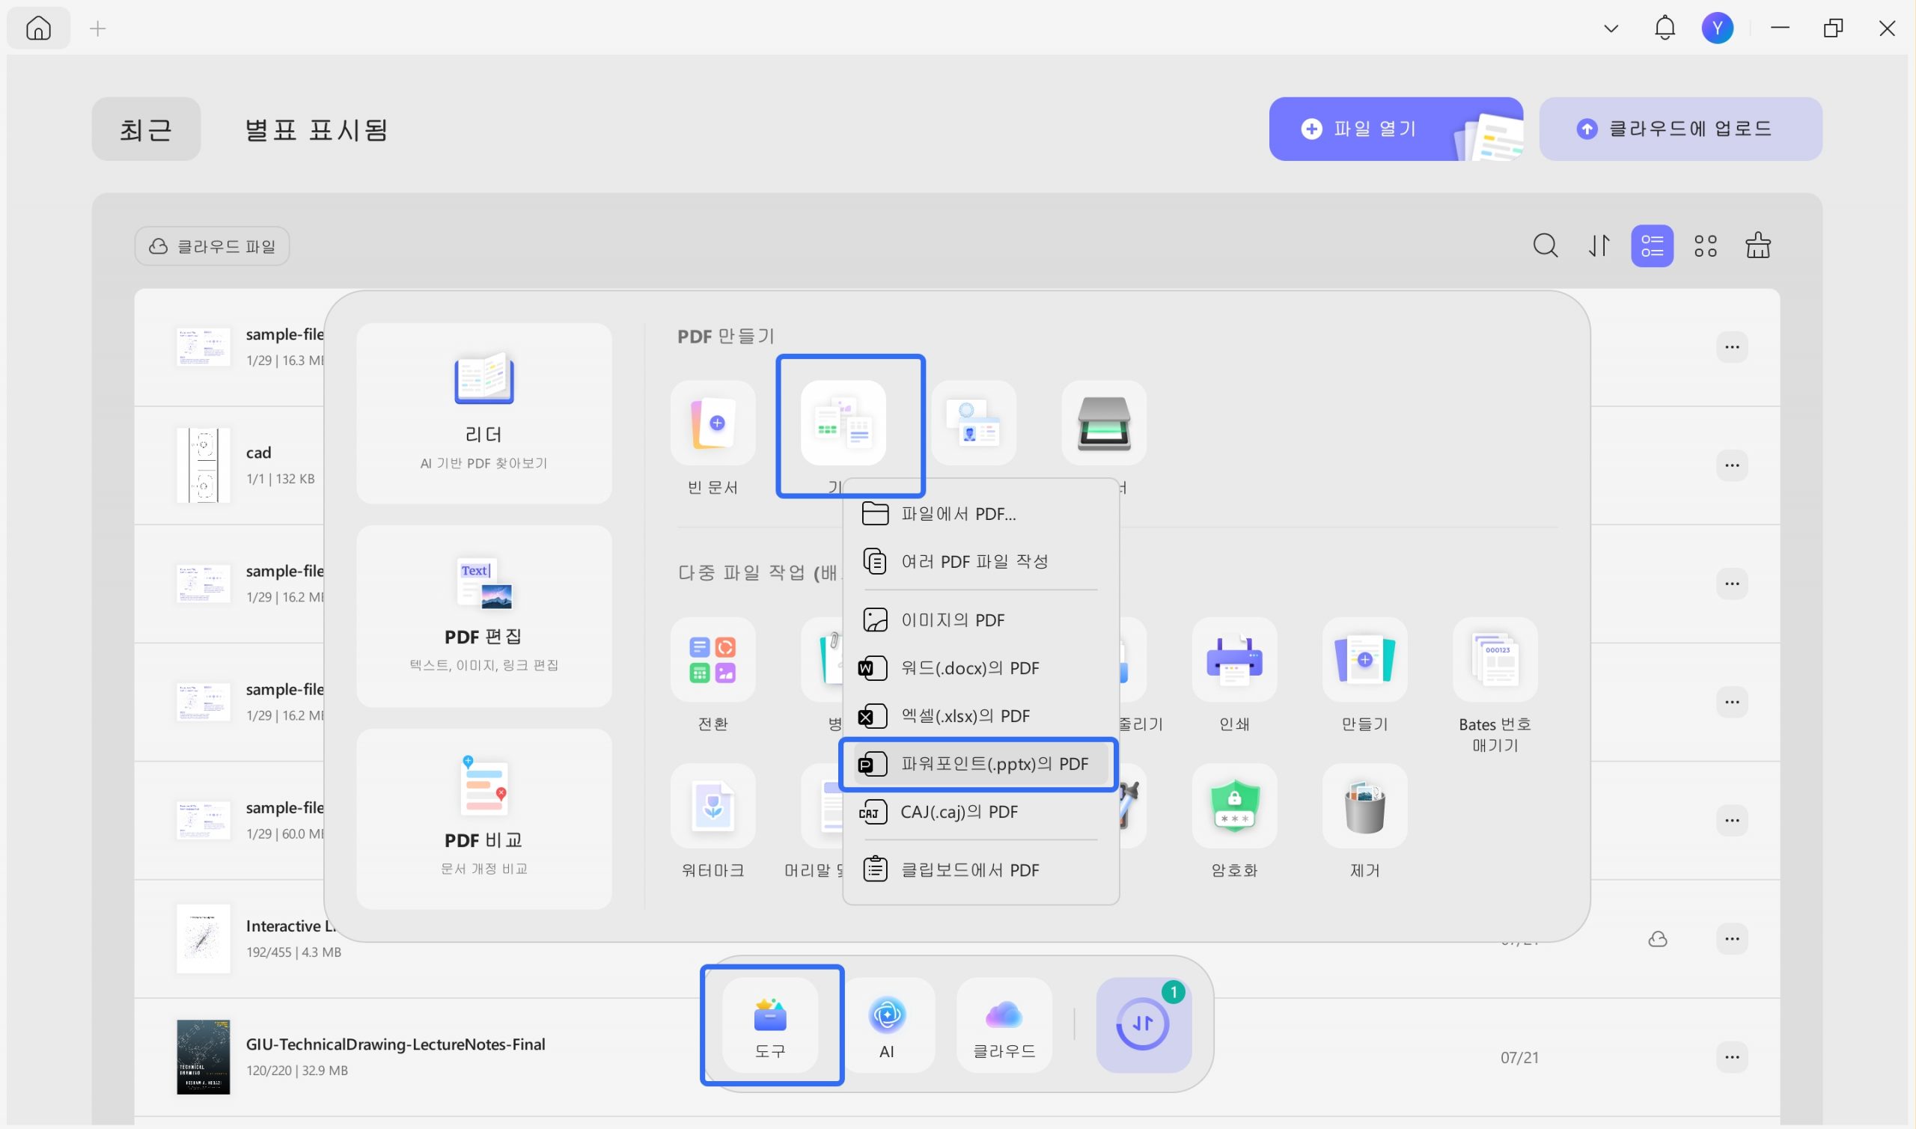Open more options for cad row

[x=1732, y=465]
